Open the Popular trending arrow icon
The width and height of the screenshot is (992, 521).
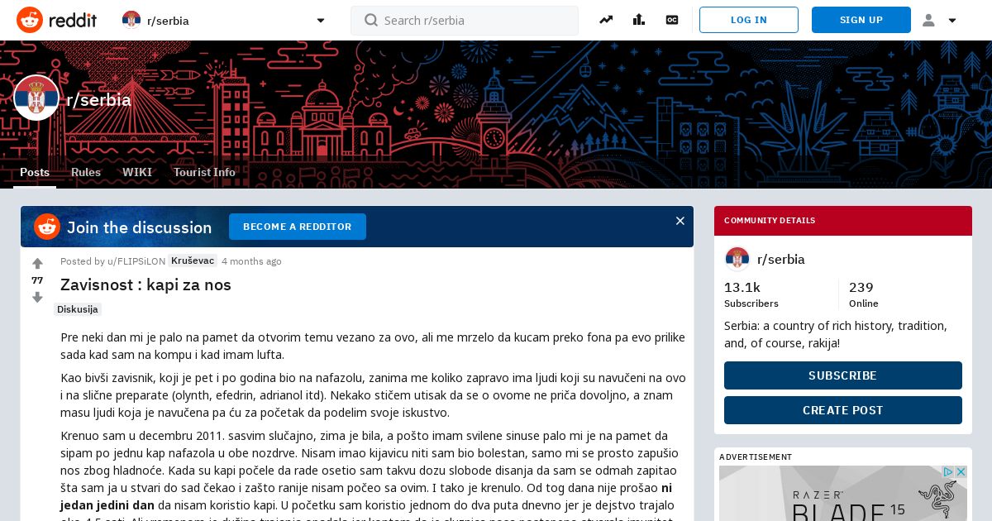click(x=606, y=20)
